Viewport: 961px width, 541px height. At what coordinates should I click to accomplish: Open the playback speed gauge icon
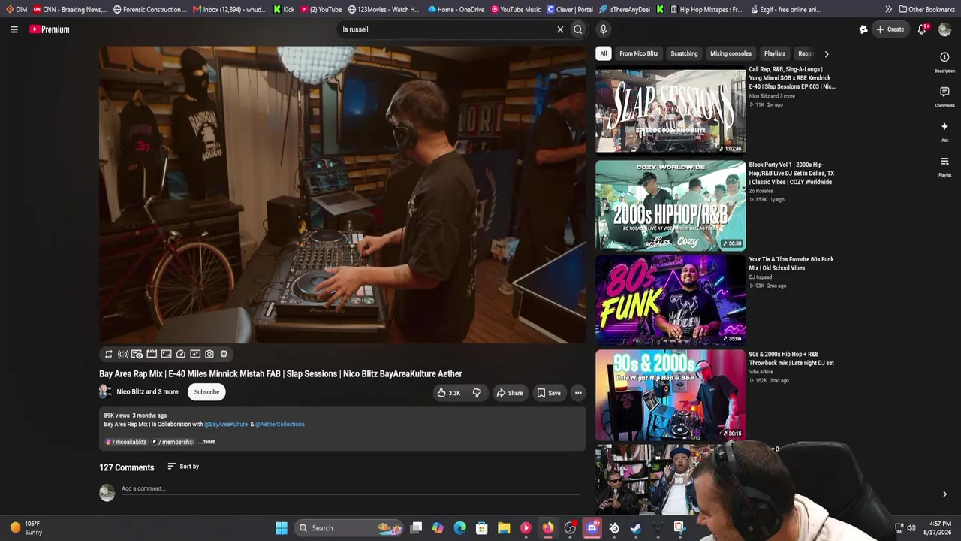181,354
